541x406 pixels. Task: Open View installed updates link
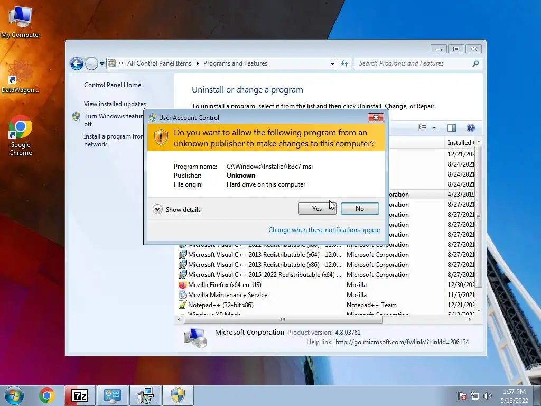point(115,104)
